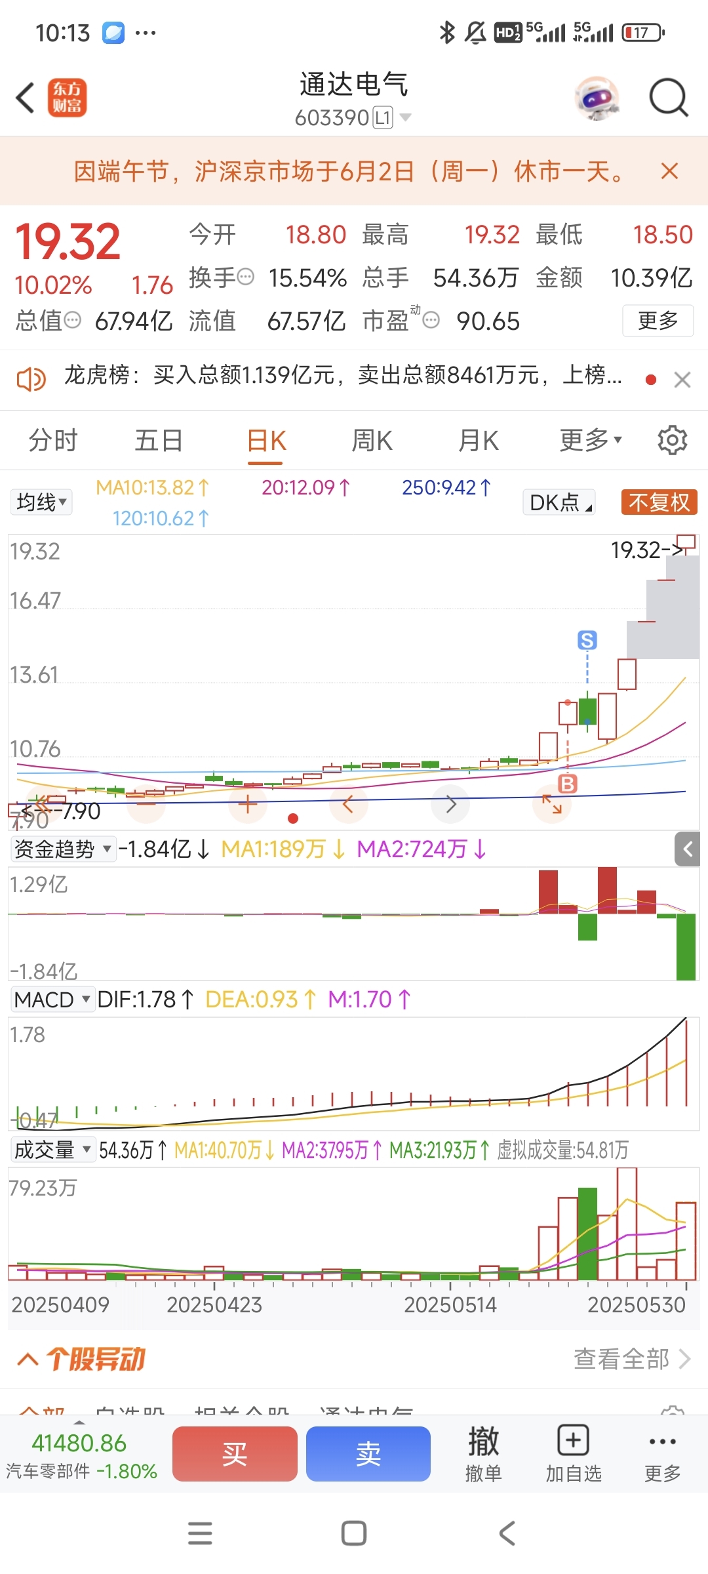
Task: Close the 端午节 holiday notice banner
Action: [x=669, y=171]
